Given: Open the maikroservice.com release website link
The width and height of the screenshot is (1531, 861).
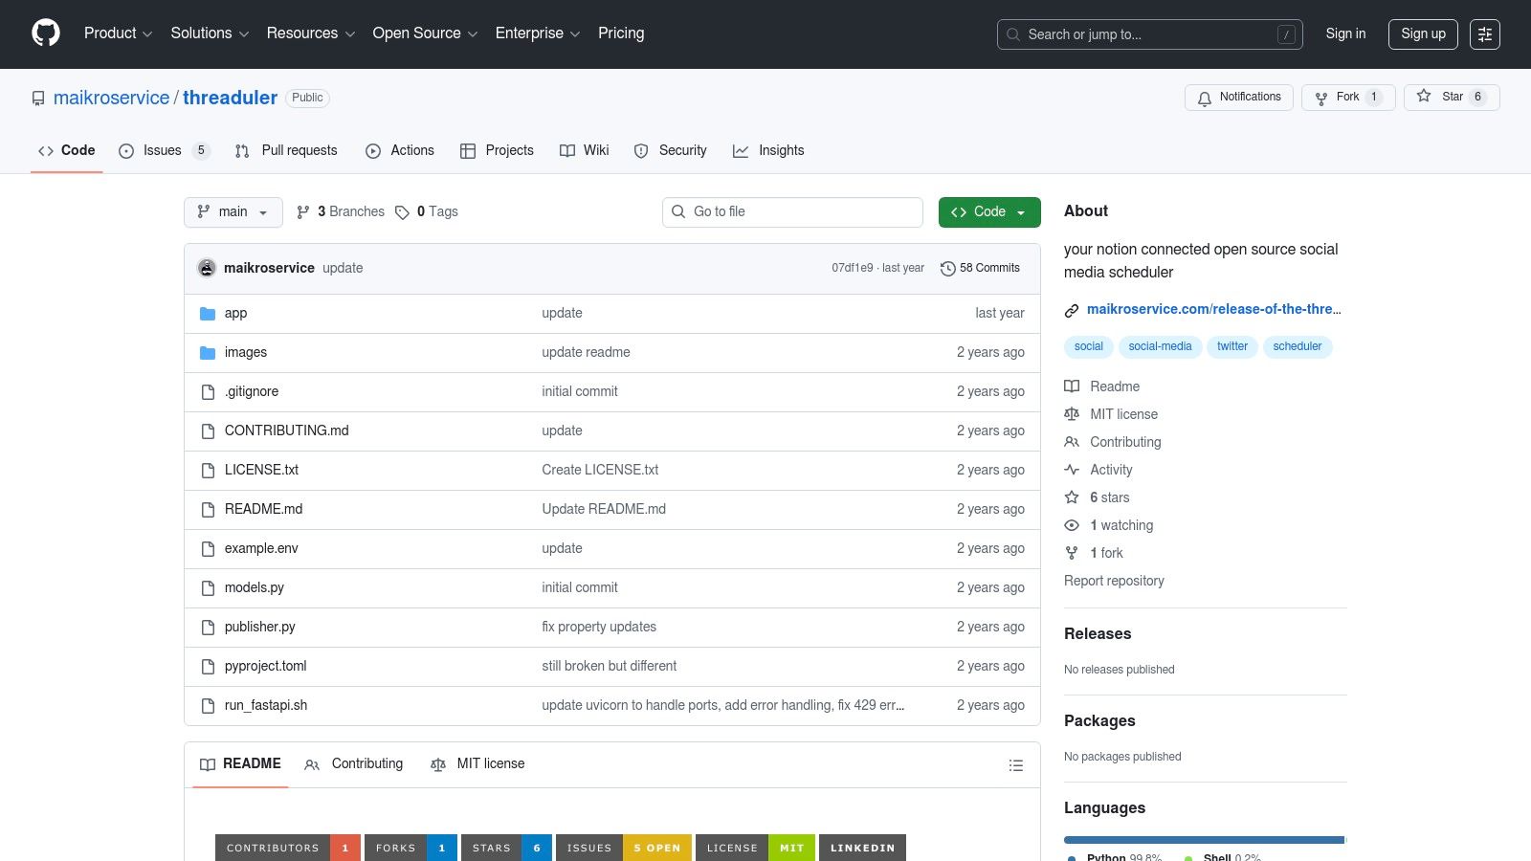Looking at the screenshot, I should (1213, 310).
